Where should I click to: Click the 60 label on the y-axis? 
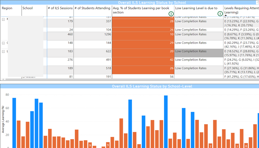pyautogui.click(x=7, y=108)
